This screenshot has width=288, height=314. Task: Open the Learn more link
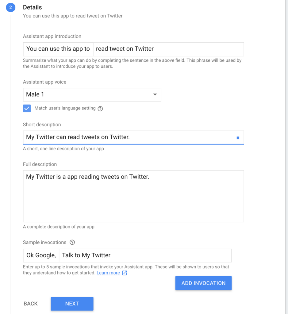coord(108,273)
